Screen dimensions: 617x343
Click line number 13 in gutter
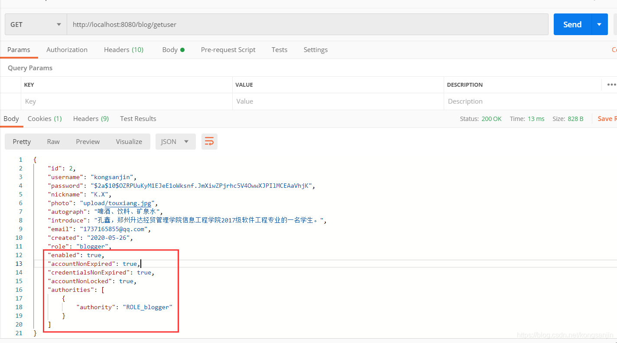(x=19, y=264)
